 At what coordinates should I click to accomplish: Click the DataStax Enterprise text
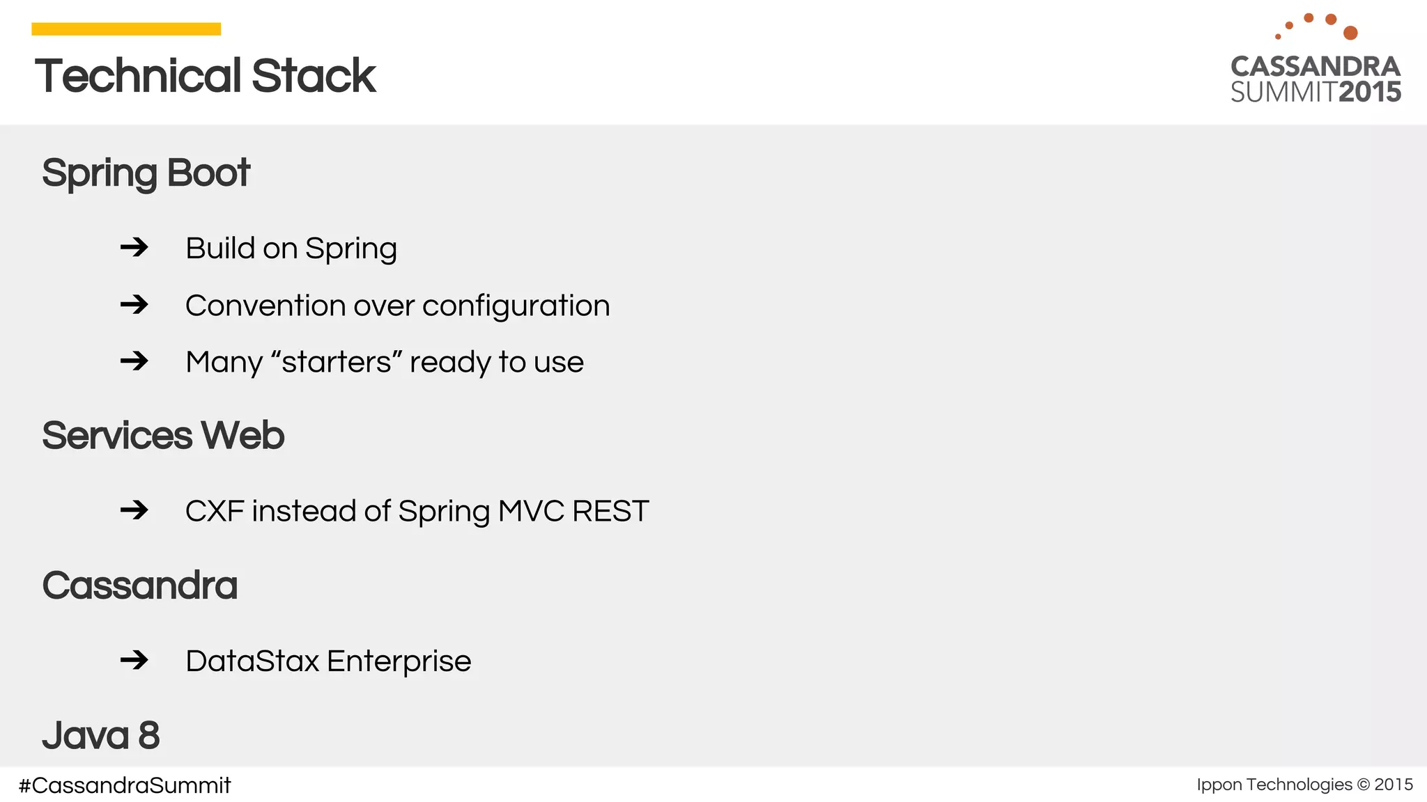coord(328,661)
